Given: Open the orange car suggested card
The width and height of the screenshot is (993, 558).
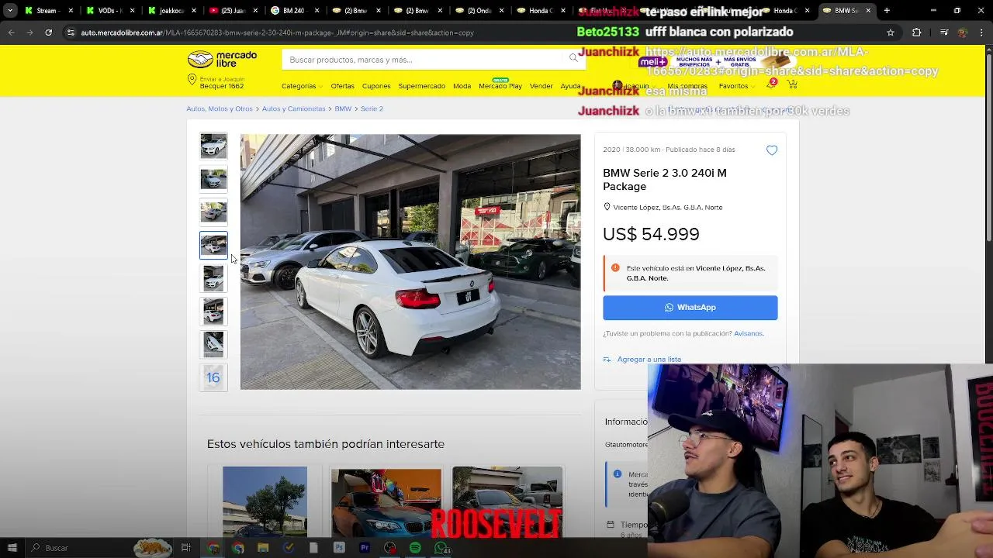Looking at the screenshot, I should 386,501.
